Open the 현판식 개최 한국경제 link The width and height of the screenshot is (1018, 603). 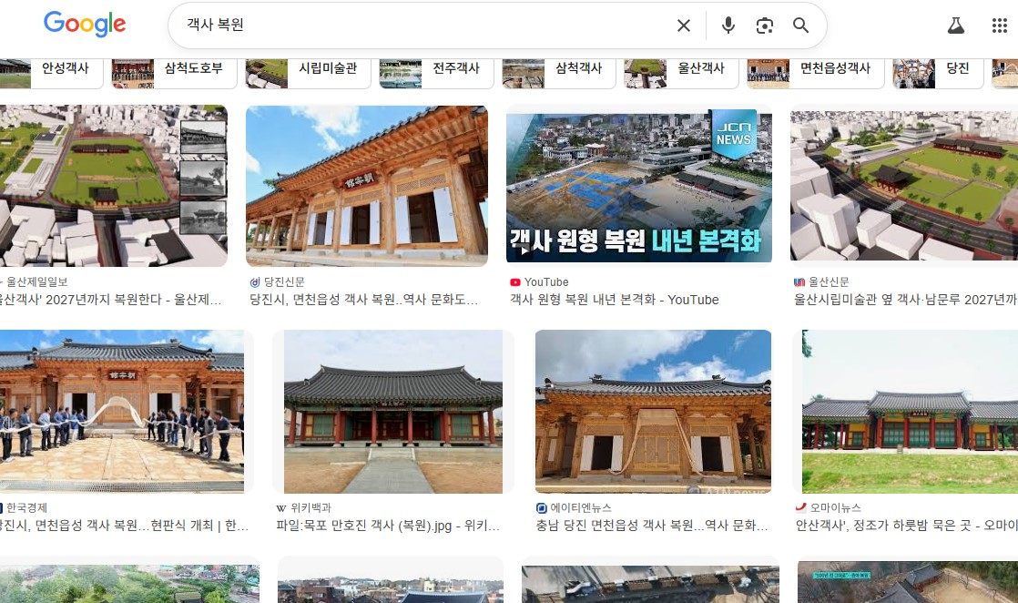click(x=124, y=525)
